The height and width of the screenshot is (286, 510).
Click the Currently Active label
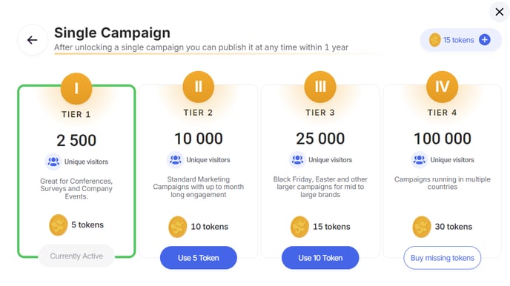[76, 256]
